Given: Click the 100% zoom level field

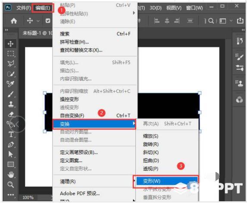Looking at the screenshot, I should (28, 197).
